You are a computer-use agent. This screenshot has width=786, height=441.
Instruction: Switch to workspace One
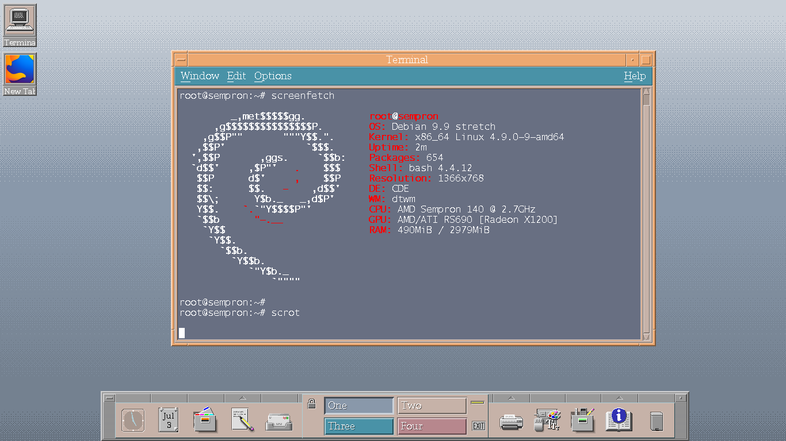click(358, 405)
